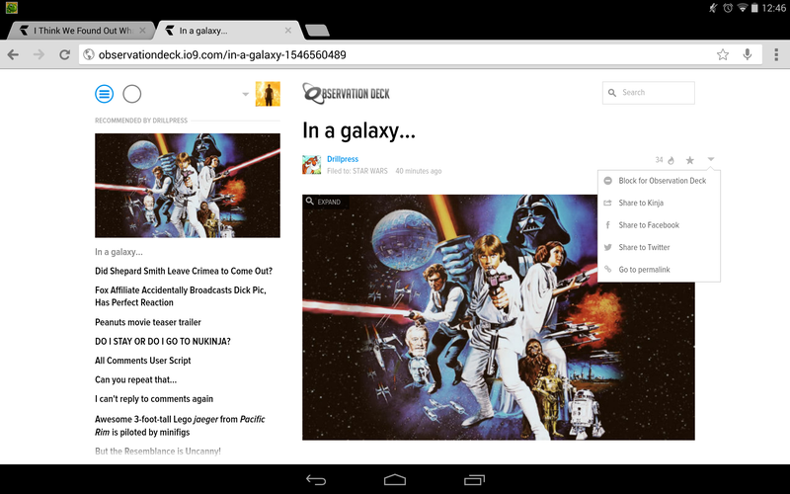Open 'Awesome 3-foot-tall Lego jaeger' article
This screenshot has width=790, height=494.
click(x=180, y=426)
